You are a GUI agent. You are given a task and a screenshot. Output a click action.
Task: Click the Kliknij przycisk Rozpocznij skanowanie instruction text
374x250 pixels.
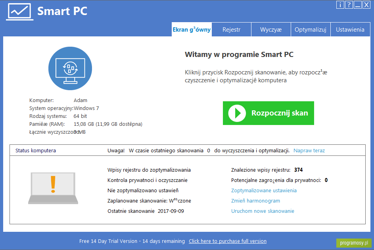pyautogui.click(x=256, y=76)
